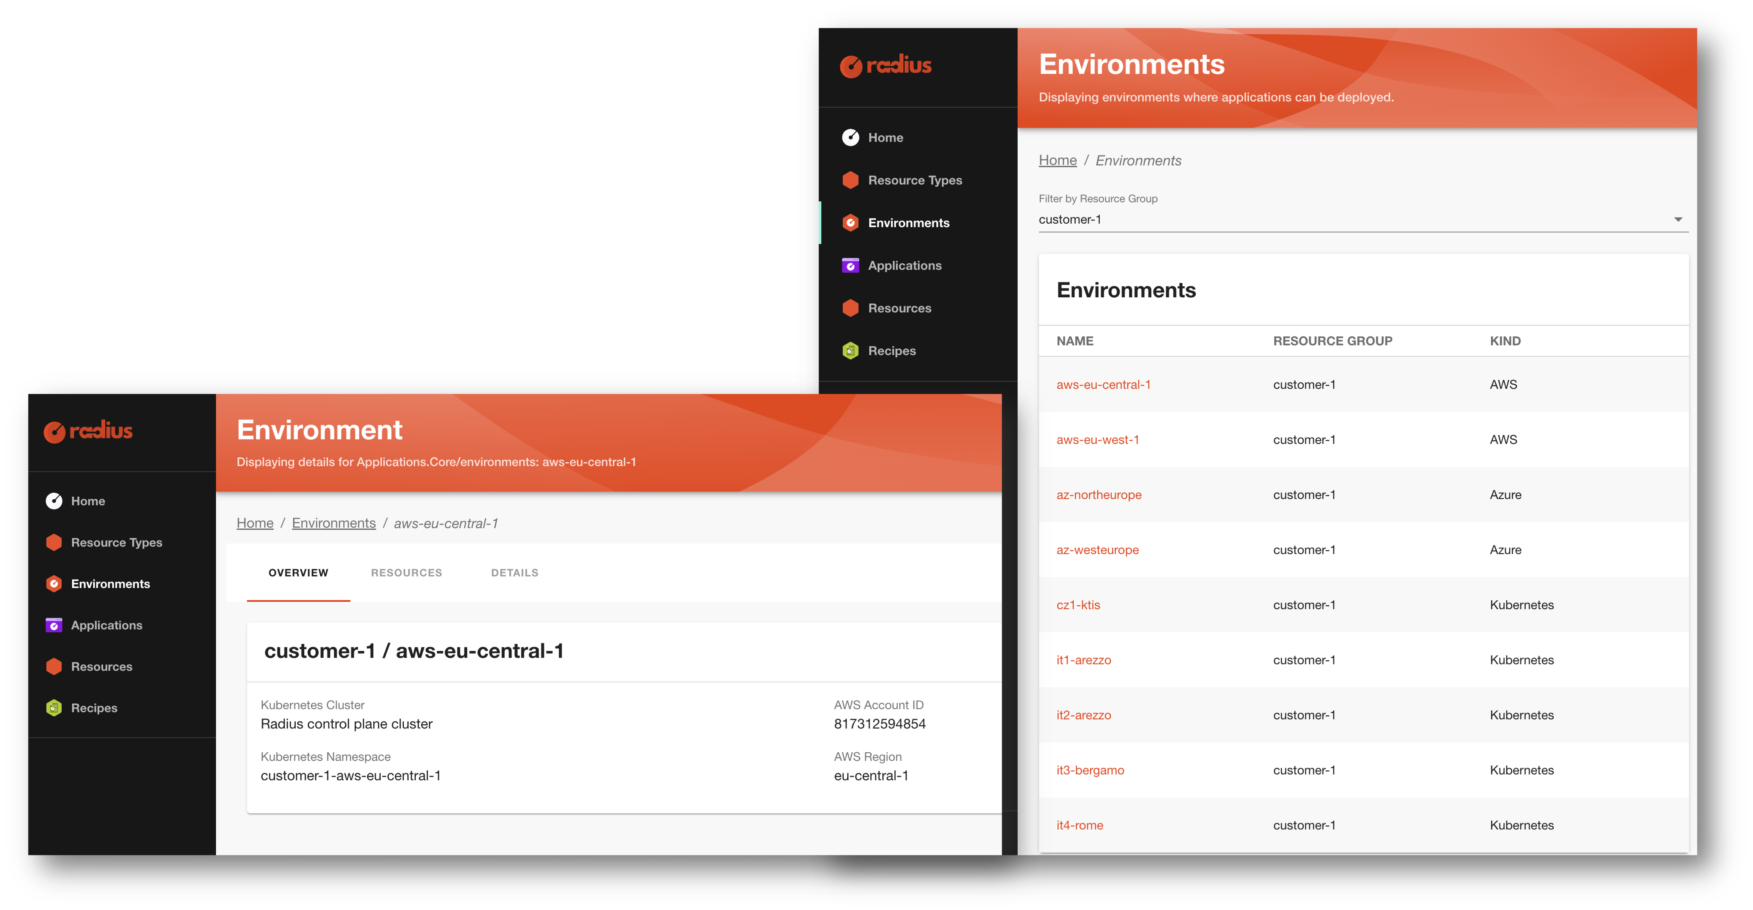The image size is (1753, 910).
Task: Click Environments icon in lower-left sidebar
Action: click(54, 584)
